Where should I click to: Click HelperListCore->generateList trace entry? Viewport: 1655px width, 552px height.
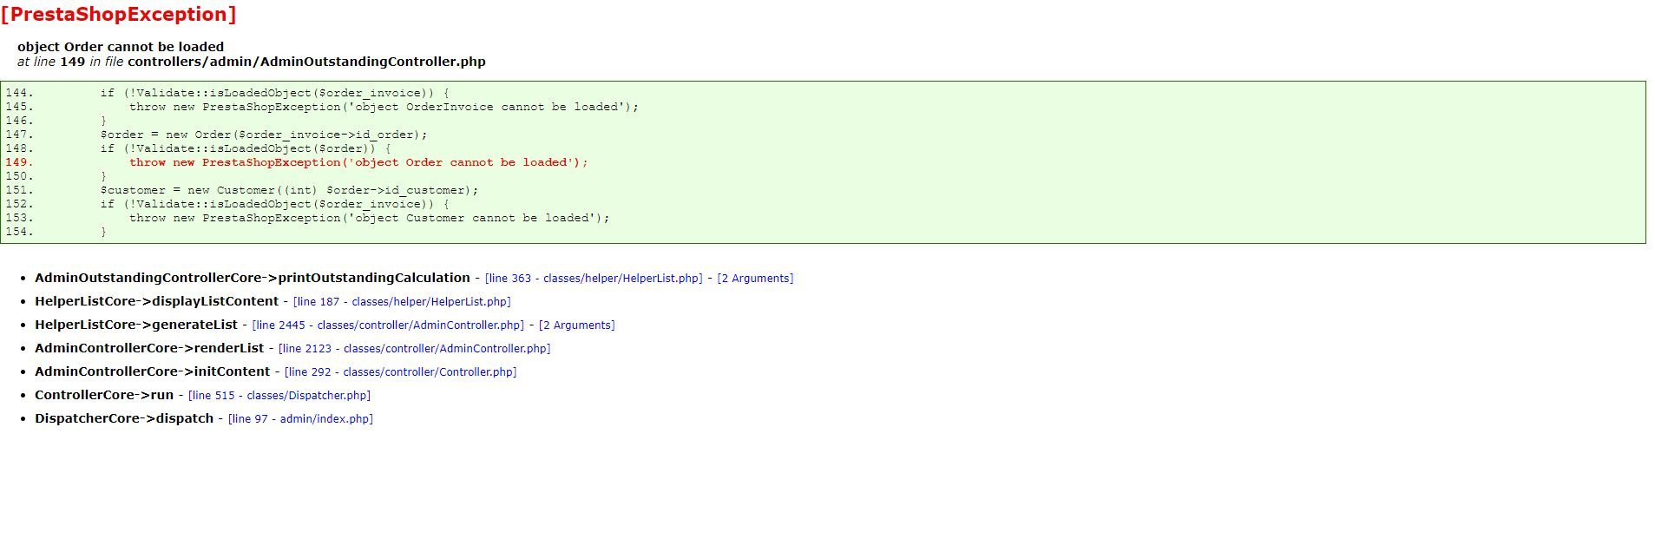click(136, 325)
